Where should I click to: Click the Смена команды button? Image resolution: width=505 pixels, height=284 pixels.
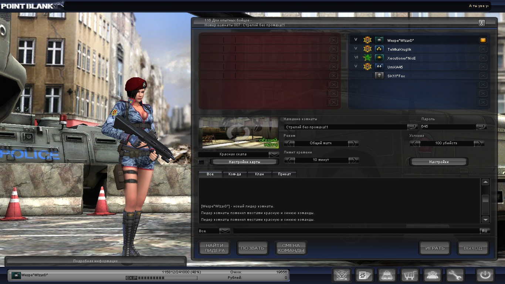tap(291, 248)
